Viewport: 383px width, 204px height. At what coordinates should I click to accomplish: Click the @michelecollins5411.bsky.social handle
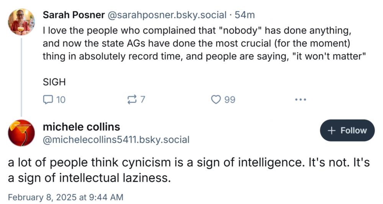point(116,139)
